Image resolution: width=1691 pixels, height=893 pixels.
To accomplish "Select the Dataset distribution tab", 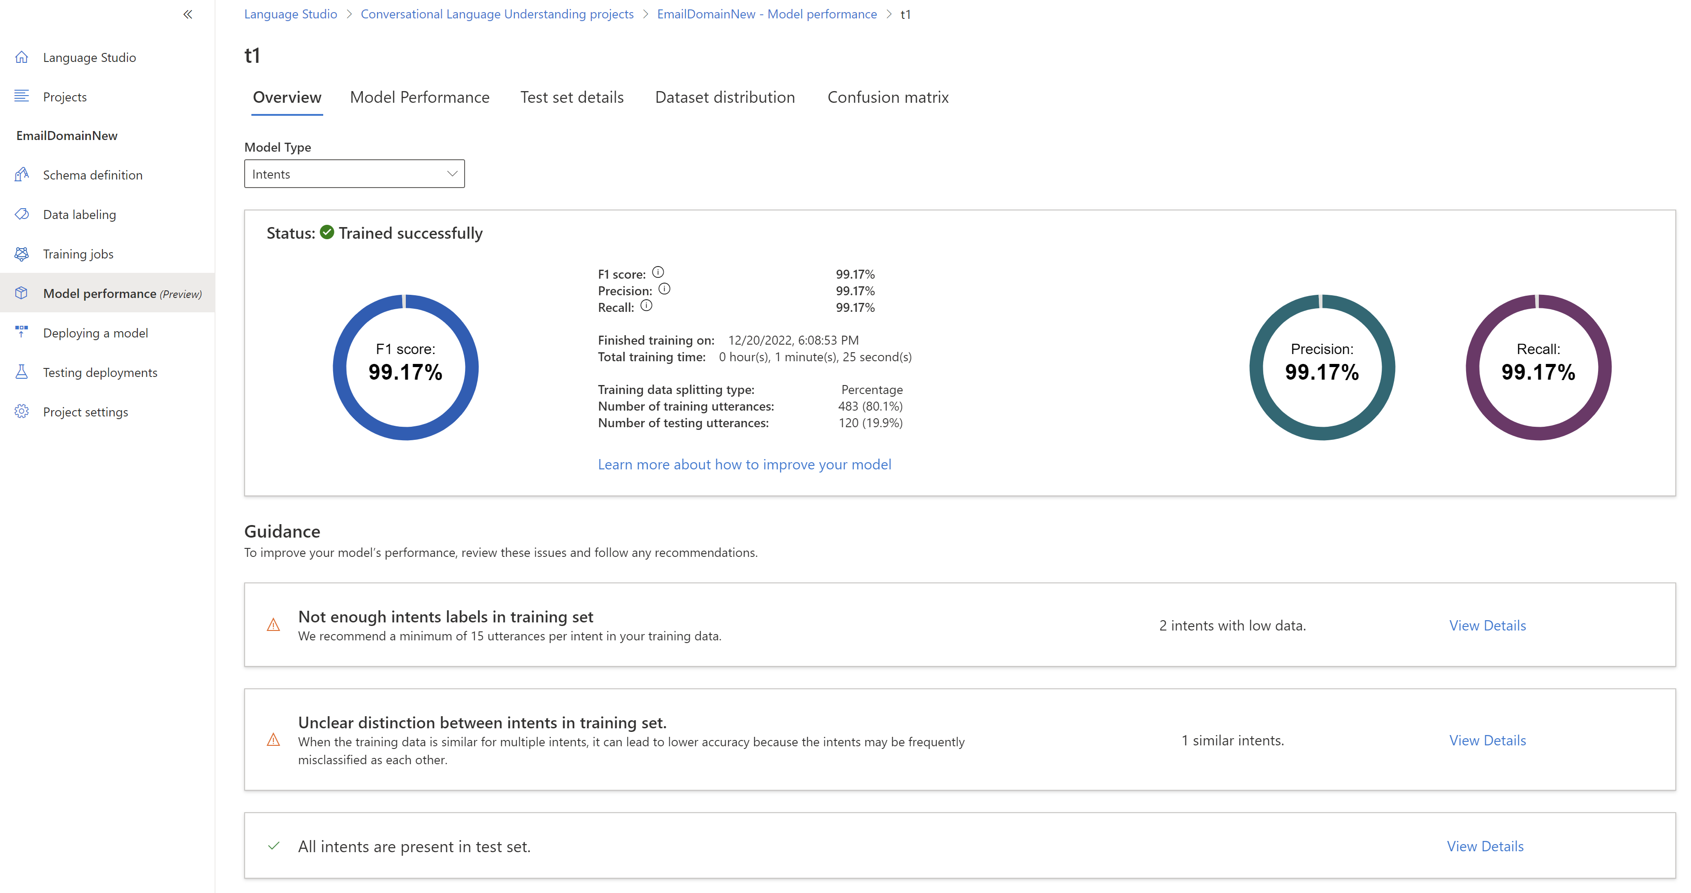I will click(725, 97).
